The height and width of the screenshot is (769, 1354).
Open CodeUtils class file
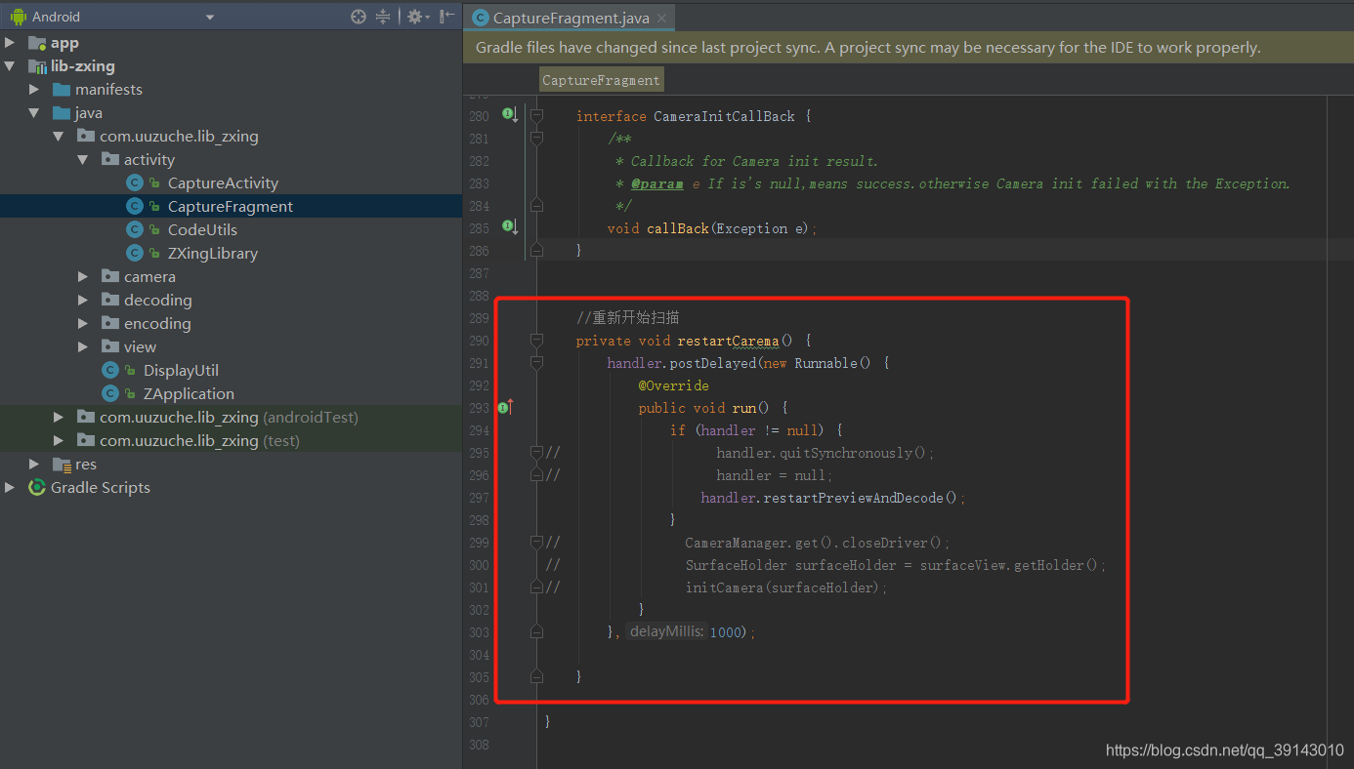[202, 230]
